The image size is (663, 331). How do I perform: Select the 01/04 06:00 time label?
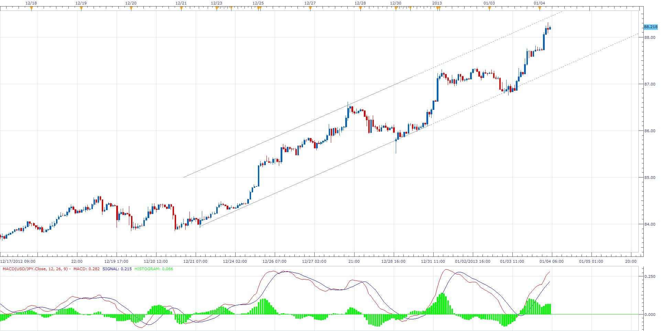tap(552, 261)
